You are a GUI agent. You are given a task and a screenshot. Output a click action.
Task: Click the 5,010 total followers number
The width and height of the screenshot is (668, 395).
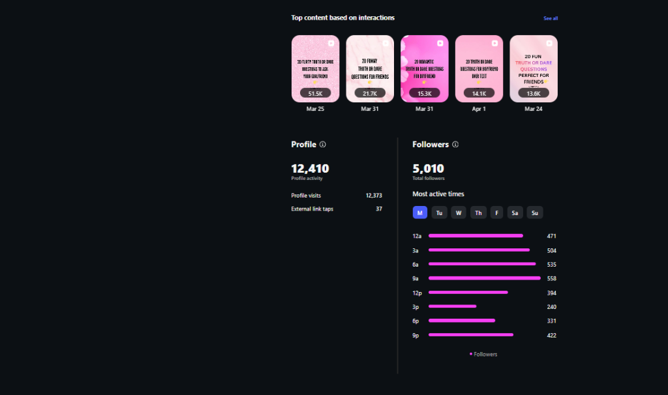(x=428, y=169)
